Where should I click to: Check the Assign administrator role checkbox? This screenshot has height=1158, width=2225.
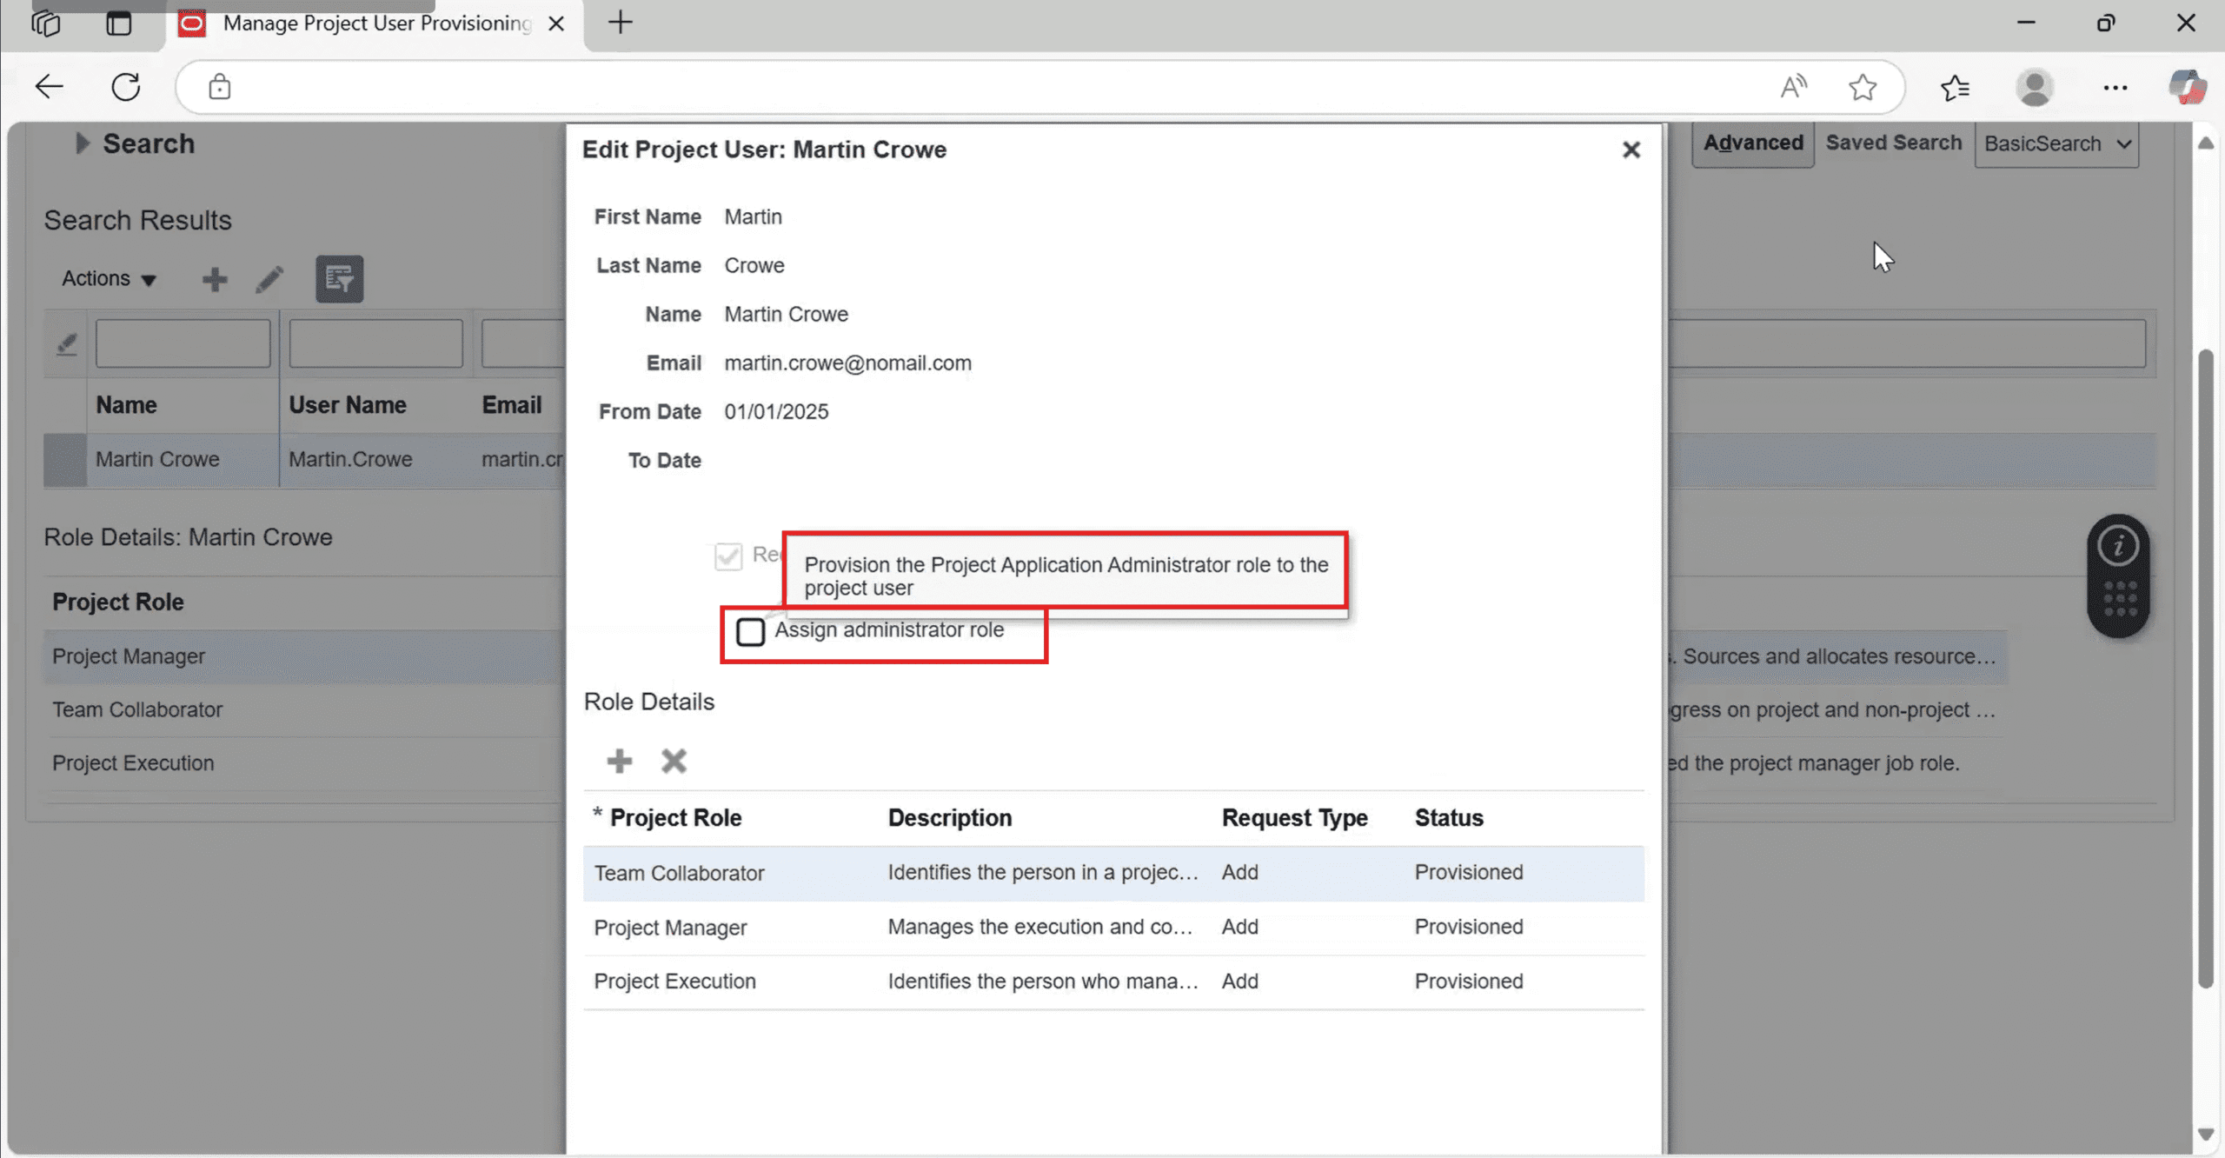coord(750,631)
